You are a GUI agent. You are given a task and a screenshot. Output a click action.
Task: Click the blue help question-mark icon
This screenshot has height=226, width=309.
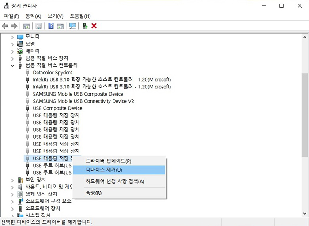click(x=51, y=26)
